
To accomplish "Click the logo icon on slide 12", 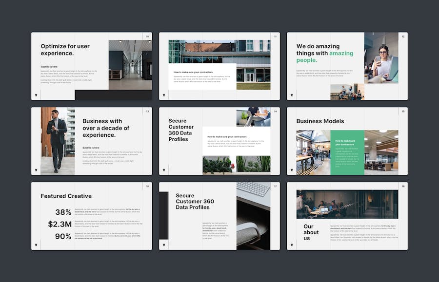I will tap(292, 95).
